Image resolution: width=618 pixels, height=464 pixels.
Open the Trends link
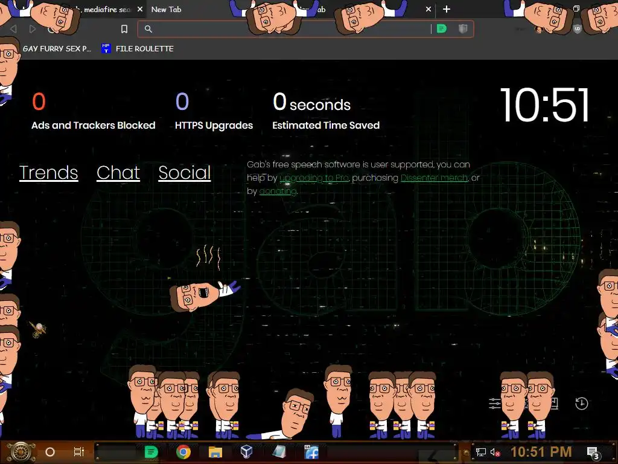click(49, 172)
